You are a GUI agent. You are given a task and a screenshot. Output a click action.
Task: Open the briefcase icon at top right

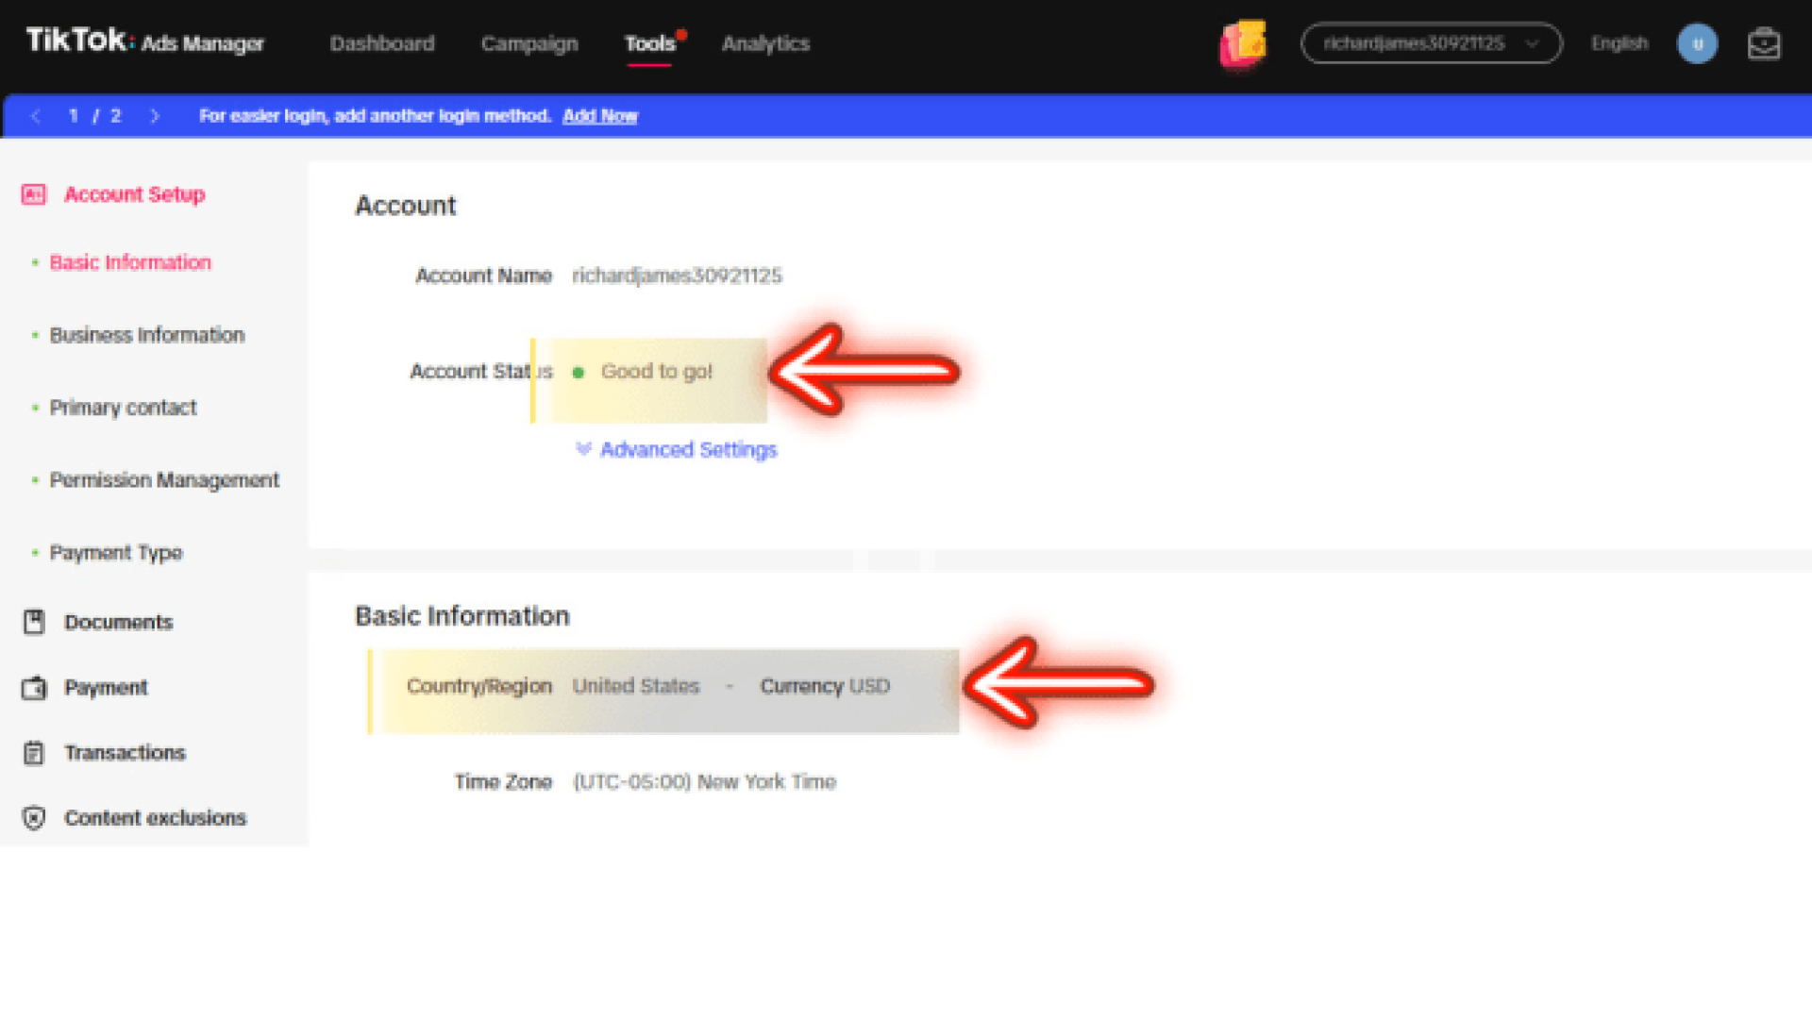coord(1763,43)
